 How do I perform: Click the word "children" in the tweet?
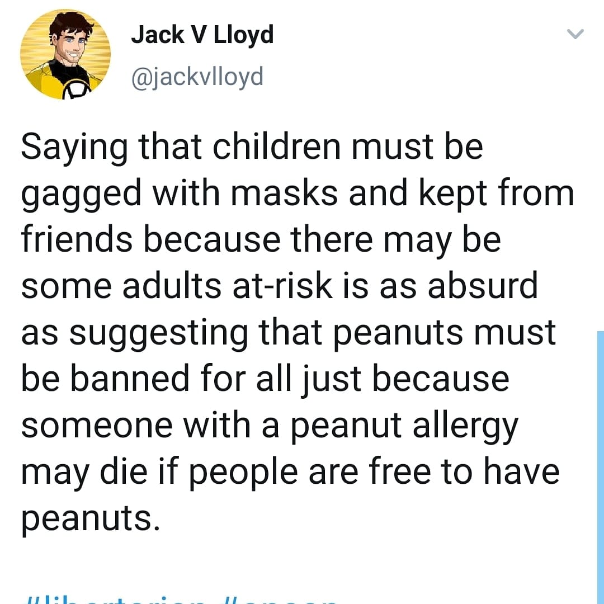coord(277,147)
